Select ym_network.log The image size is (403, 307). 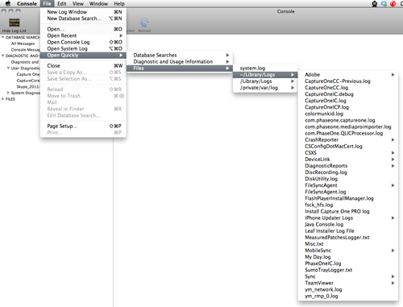point(348,289)
